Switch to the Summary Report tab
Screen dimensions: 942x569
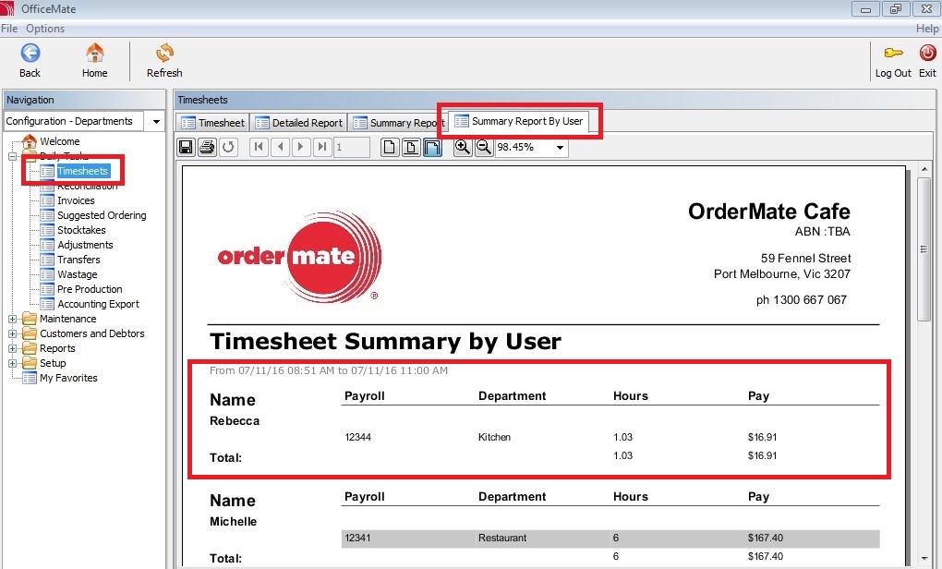pos(398,123)
